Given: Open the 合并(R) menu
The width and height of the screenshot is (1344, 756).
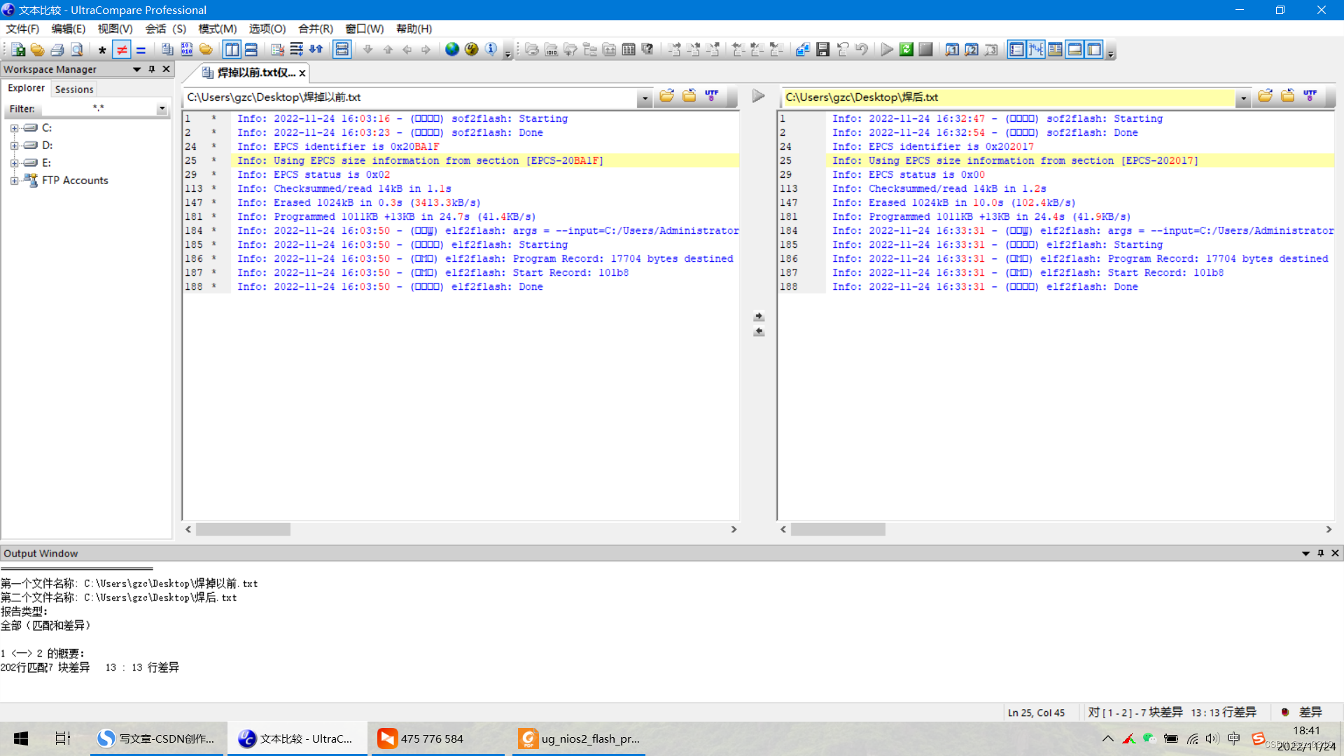Looking at the screenshot, I should coord(315,29).
